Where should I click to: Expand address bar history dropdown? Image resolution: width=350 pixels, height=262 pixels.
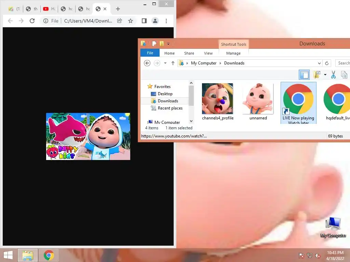pos(320,63)
